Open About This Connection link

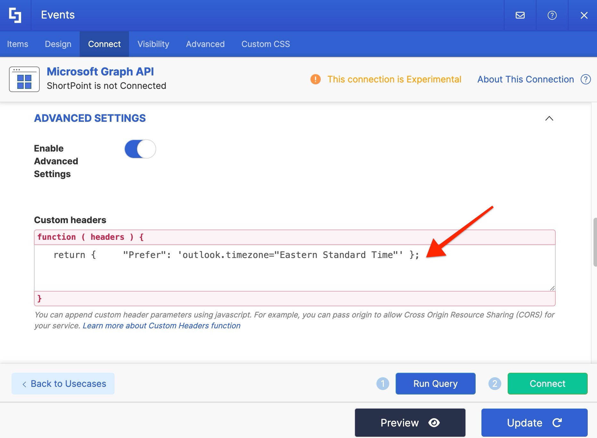coord(526,79)
